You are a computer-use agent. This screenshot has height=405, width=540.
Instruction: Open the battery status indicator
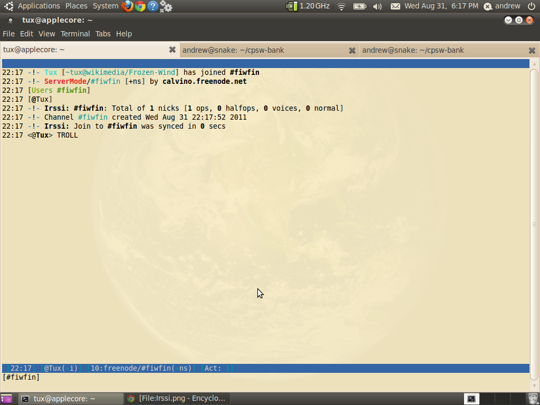tap(360, 6)
